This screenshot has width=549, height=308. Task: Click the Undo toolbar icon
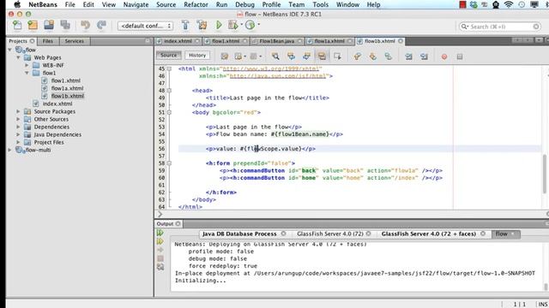click(85, 25)
